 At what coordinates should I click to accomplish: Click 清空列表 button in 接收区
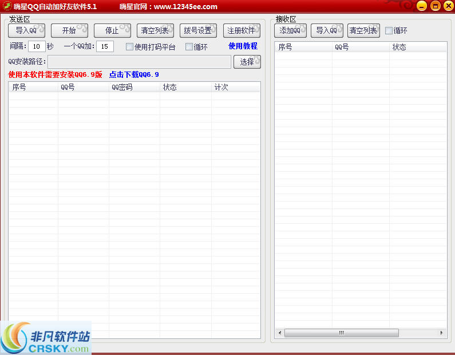[363, 31]
